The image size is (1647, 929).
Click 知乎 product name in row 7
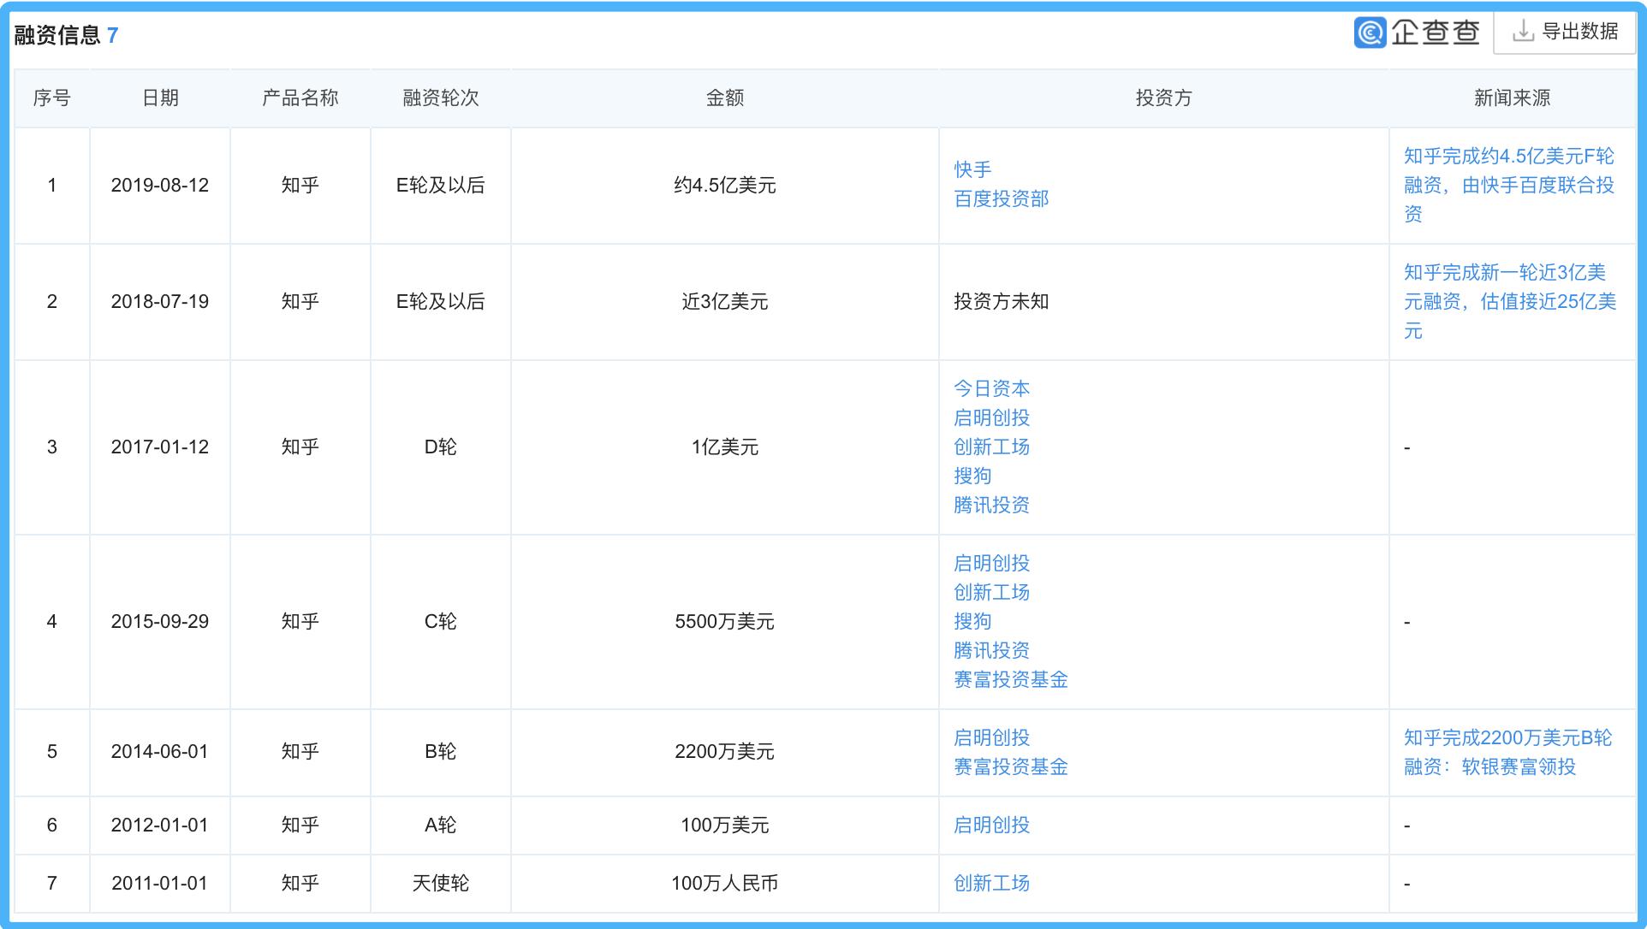click(x=300, y=884)
